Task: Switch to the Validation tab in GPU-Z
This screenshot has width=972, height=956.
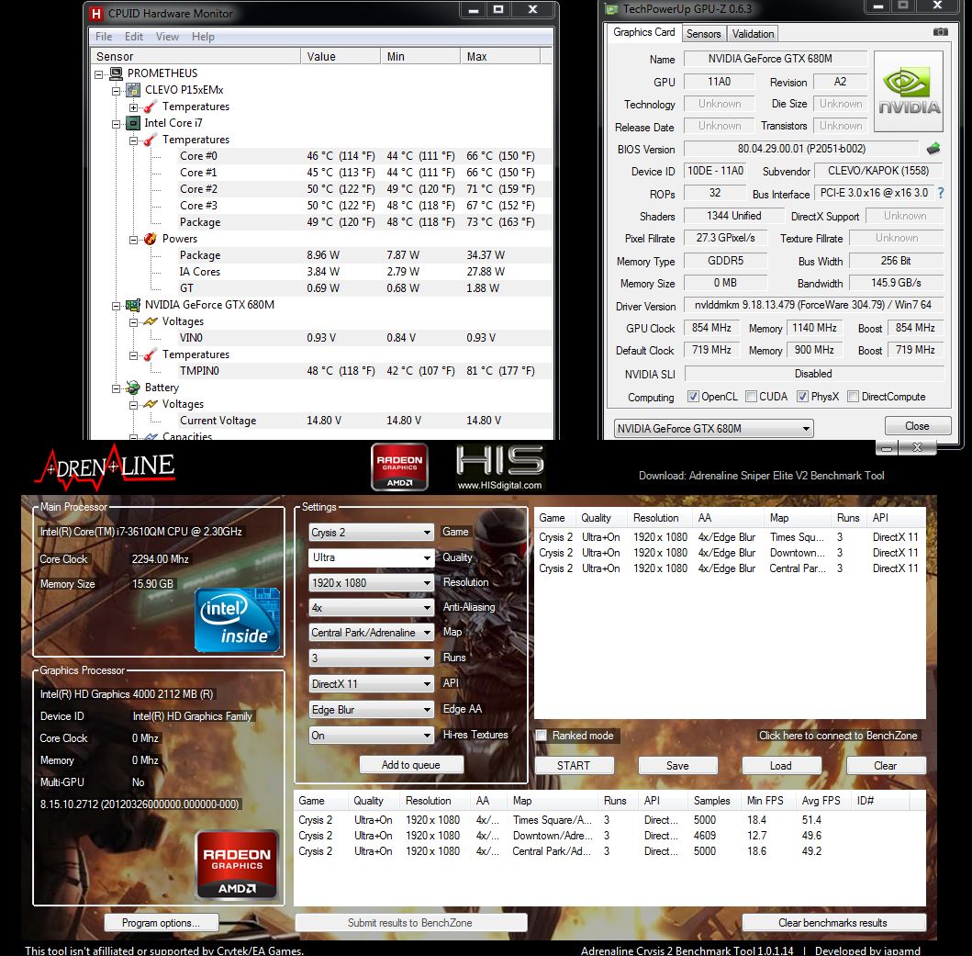Action: tap(753, 33)
